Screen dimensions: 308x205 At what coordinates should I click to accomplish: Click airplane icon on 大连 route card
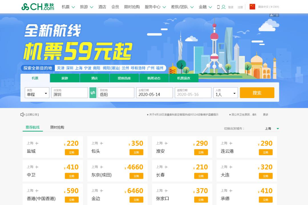pos(231,167)
